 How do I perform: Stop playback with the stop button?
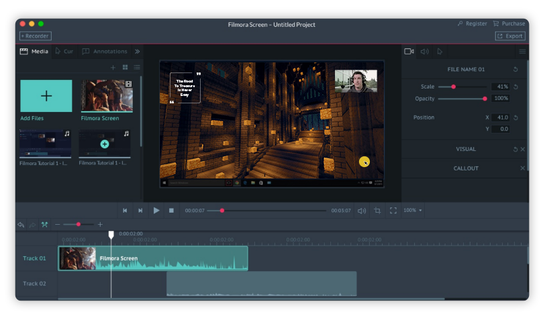click(171, 211)
